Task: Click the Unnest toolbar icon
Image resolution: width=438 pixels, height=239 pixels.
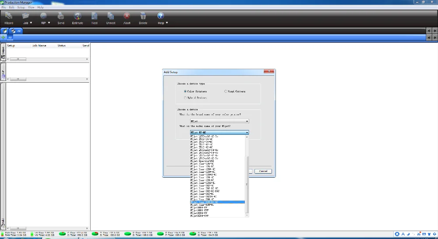Action: (x=111, y=16)
